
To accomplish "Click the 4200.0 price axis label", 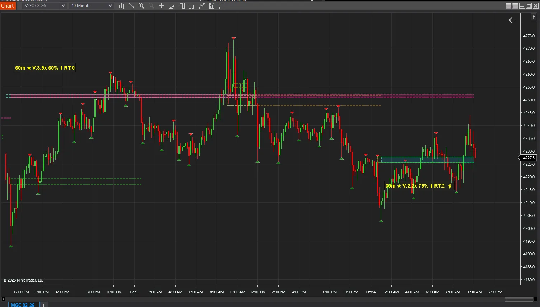I will pos(529,228).
